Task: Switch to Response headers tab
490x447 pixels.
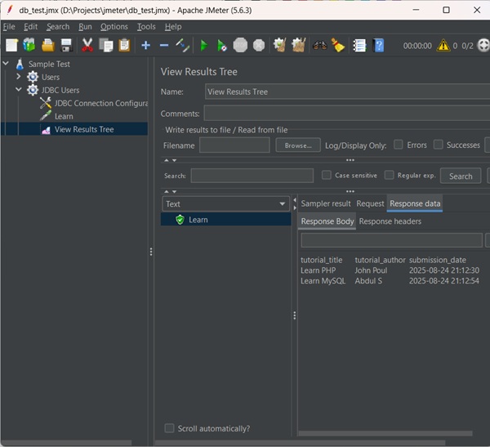Action: (390, 221)
